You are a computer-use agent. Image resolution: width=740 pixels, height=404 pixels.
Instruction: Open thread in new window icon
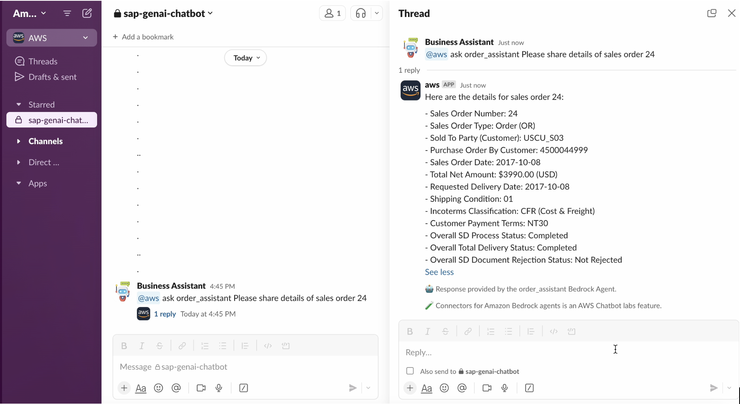click(712, 13)
